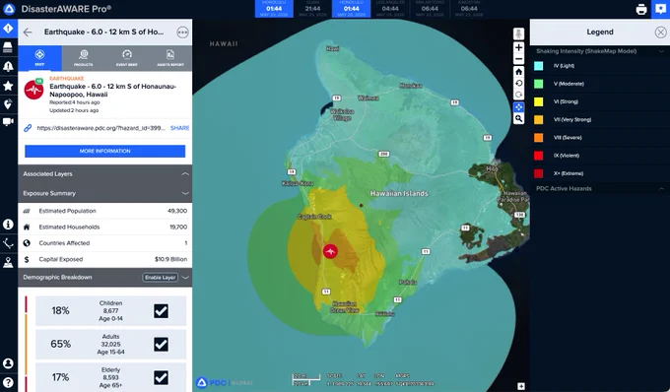Image resolution: width=670 pixels, height=392 pixels.
Task: Click the Capital Exposed $10.9 Billion row
Action: 105,259
